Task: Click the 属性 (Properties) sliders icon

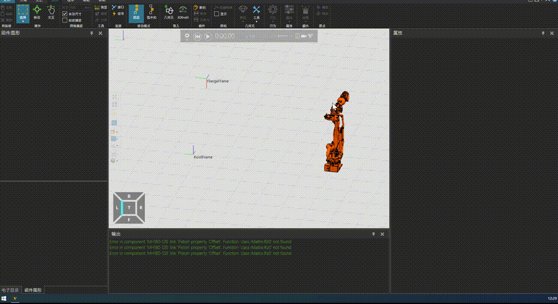Action: coord(289,10)
